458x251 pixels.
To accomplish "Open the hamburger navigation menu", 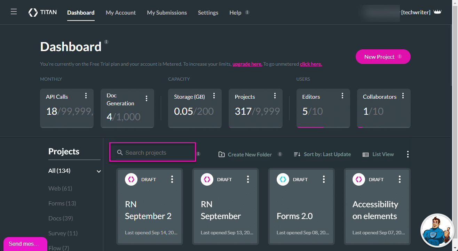I will click(x=14, y=12).
